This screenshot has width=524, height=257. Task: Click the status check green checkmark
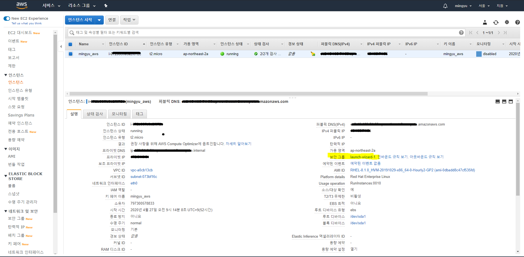coord(256,54)
